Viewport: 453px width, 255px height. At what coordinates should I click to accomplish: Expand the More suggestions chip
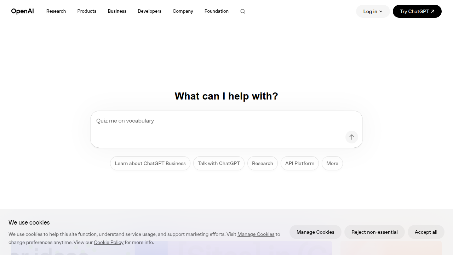click(332, 163)
